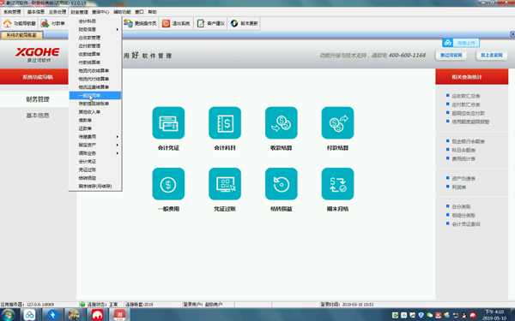The height and width of the screenshot is (321, 515).
Task: Click the taskbar clock showing 4:10
Action: coord(494,315)
